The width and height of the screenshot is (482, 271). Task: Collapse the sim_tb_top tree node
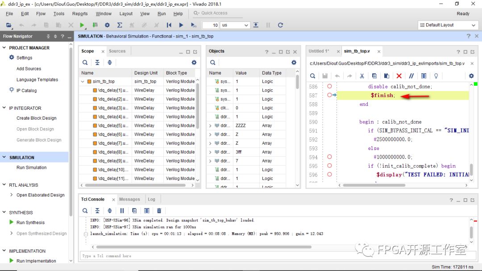(x=83, y=82)
